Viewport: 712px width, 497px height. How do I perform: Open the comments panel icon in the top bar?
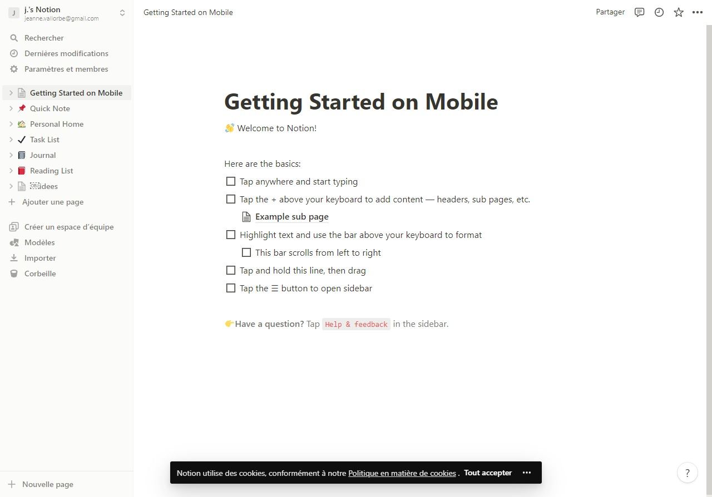point(639,12)
